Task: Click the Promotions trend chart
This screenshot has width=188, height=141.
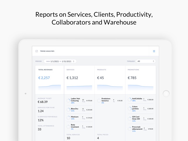Action: pyautogui.click(x=141, y=87)
